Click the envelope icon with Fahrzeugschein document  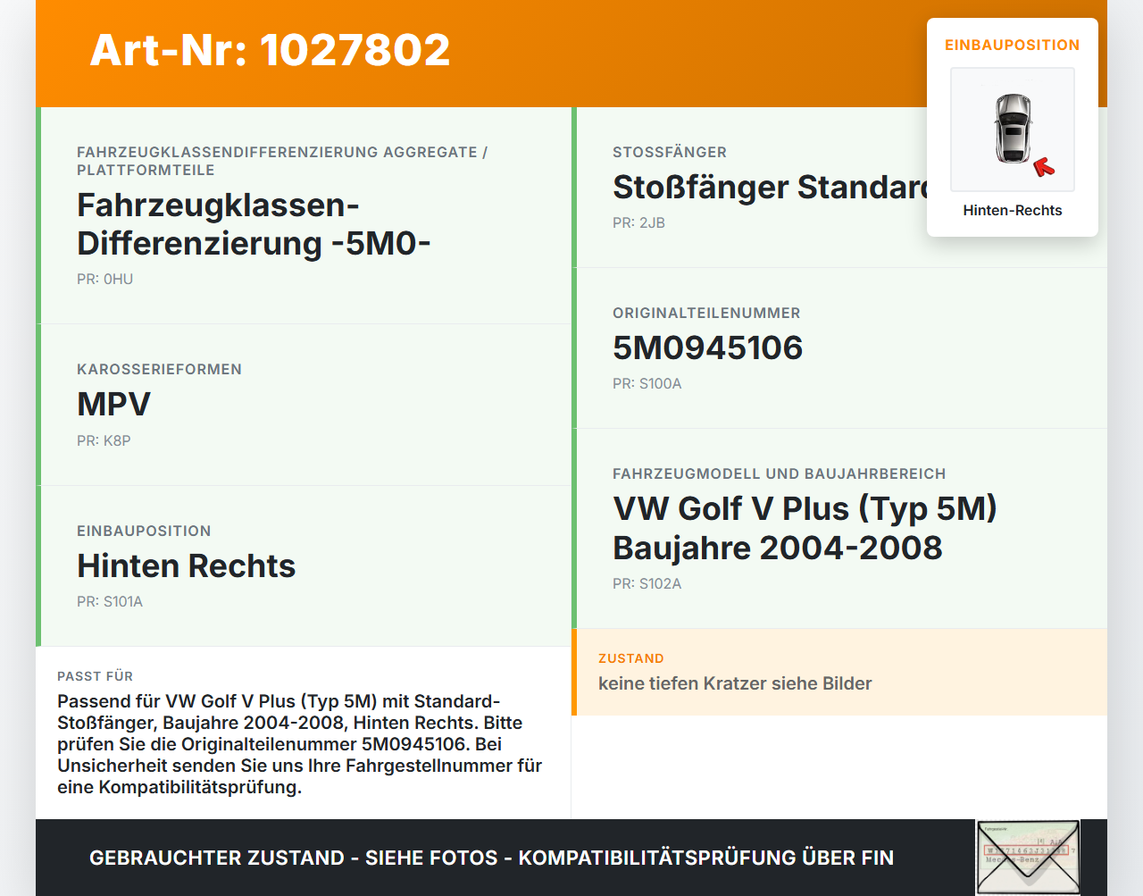point(1028,856)
